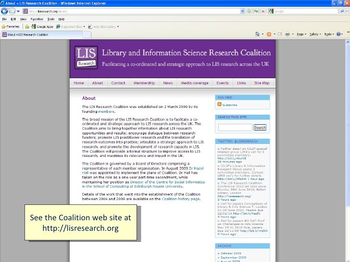
Task: Click the Stop loading red X icon
Action: pyautogui.click(x=263, y=11)
